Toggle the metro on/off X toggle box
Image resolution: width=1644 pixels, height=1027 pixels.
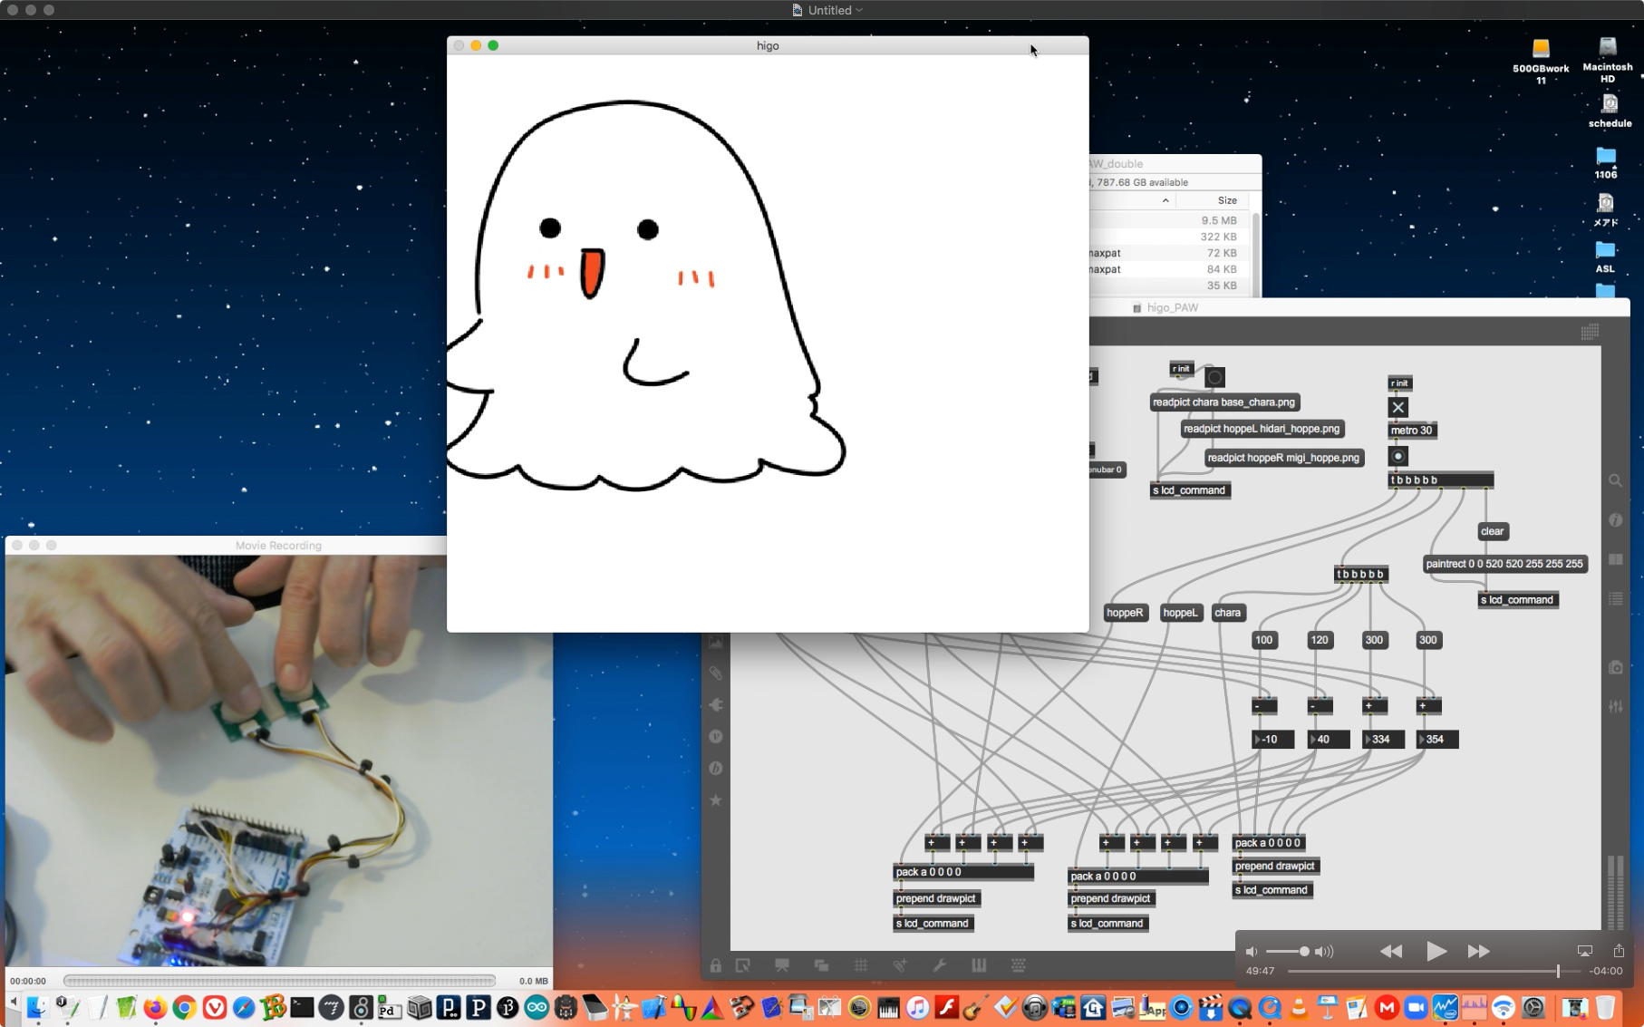(1397, 407)
